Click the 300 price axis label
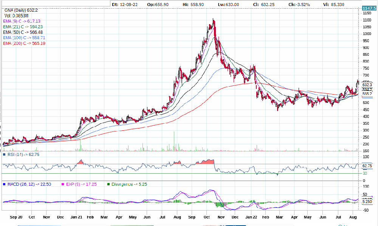The width and height of the screenshot is (378, 226). [x=366, y=130]
